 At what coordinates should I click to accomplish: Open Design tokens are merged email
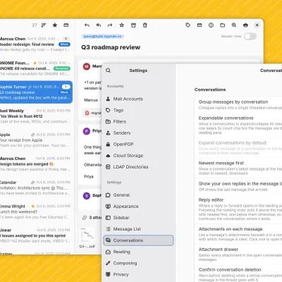tap(36, 164)
